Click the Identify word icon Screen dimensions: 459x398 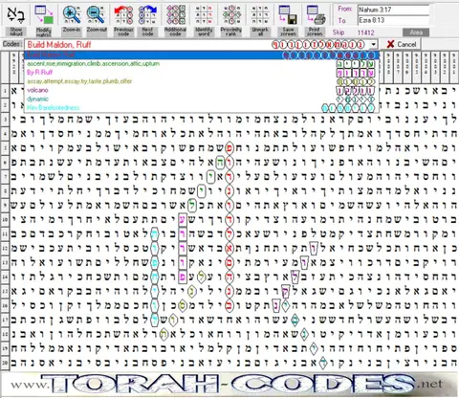point(204,14)
